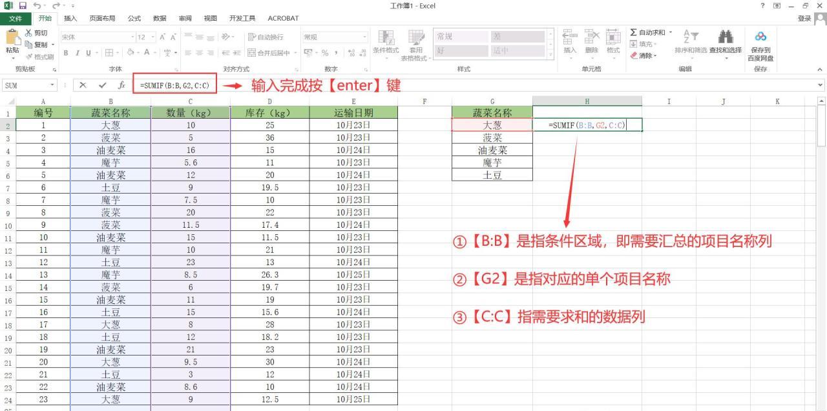Select column header H

click(587, 101)
